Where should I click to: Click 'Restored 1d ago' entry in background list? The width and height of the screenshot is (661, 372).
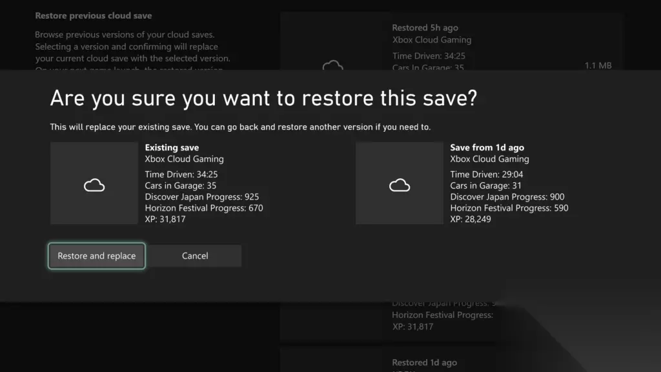[424, 363]
